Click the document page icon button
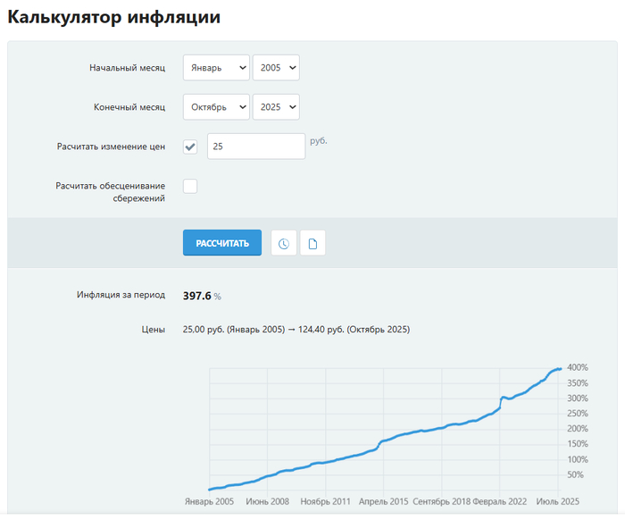 [x=312, y=243]
